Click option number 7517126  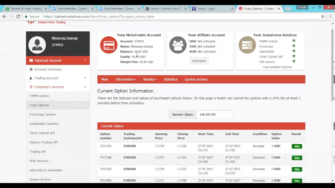pos(106,146)
